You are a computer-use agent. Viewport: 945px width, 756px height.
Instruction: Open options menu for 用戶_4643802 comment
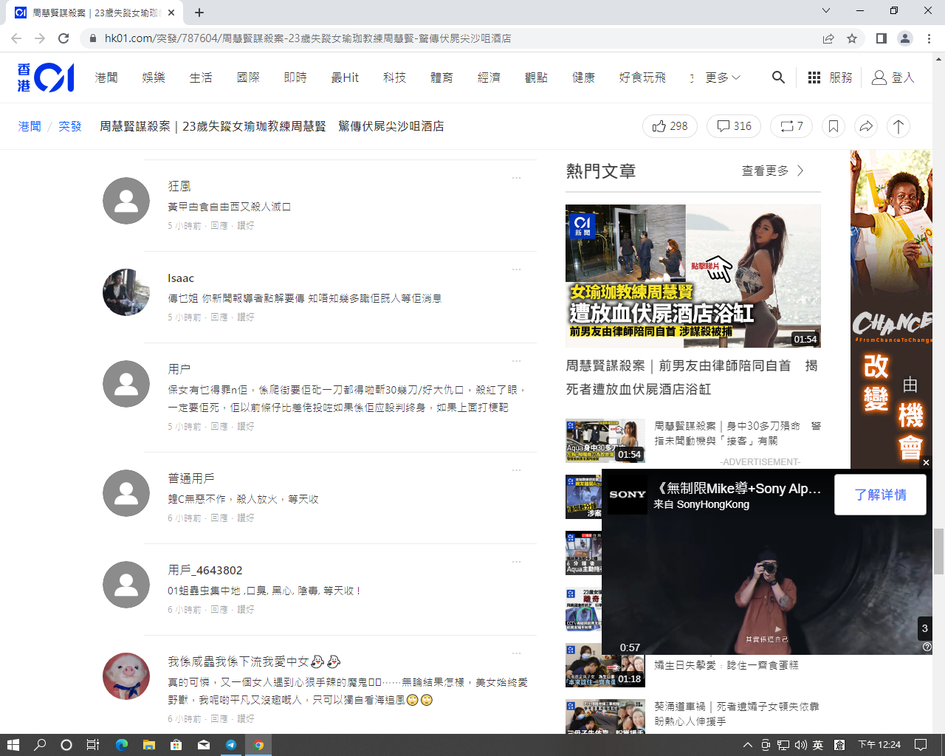[517, 562]
